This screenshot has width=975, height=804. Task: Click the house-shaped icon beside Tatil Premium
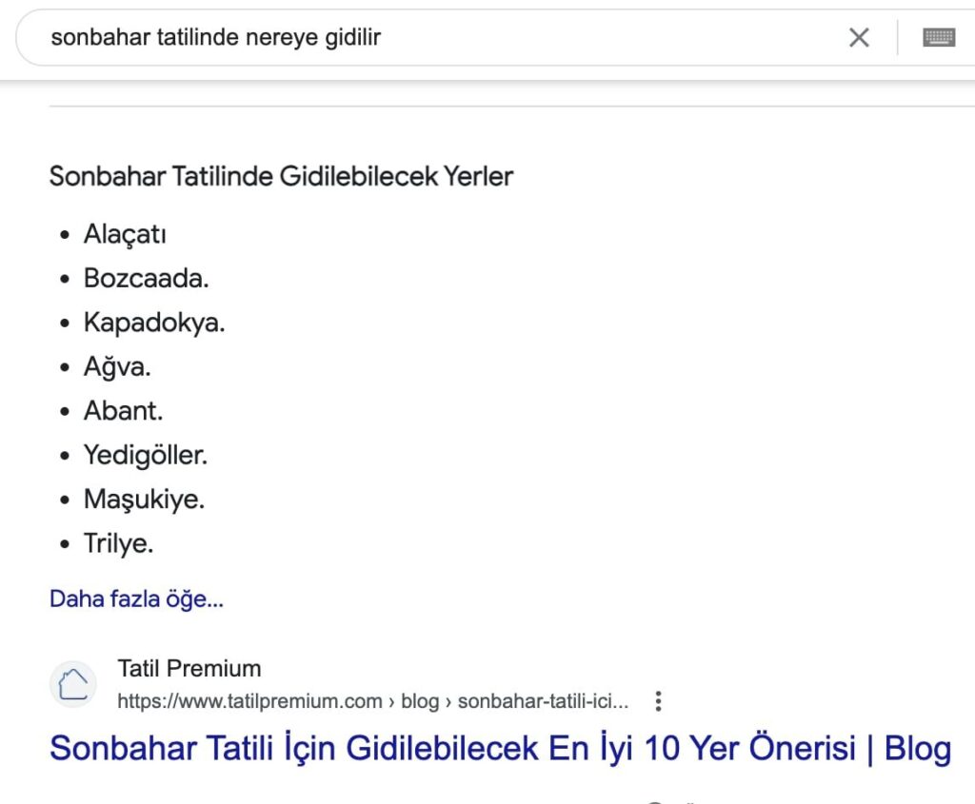point(73,683)
